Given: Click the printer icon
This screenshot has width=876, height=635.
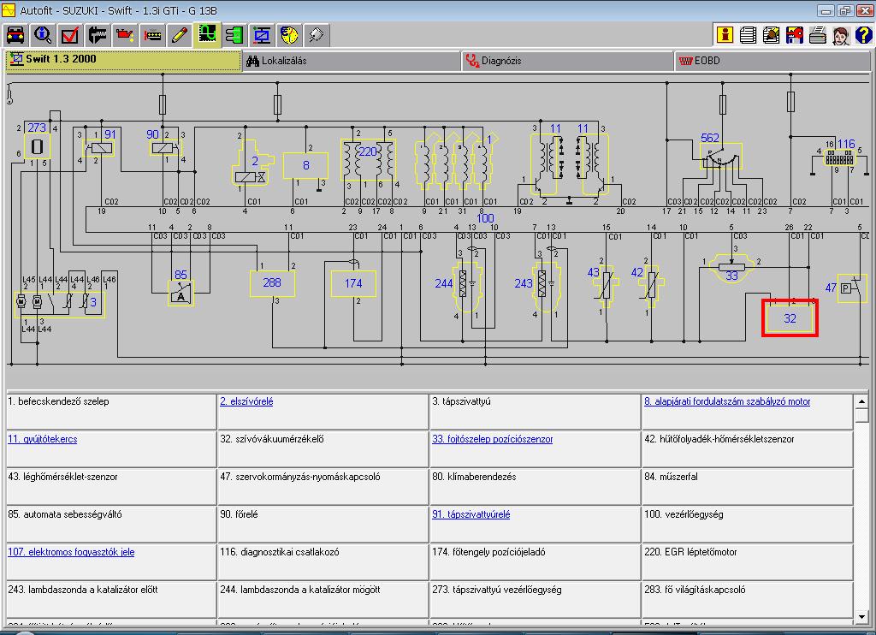Looking at the screenshot, I should [817, 34].
